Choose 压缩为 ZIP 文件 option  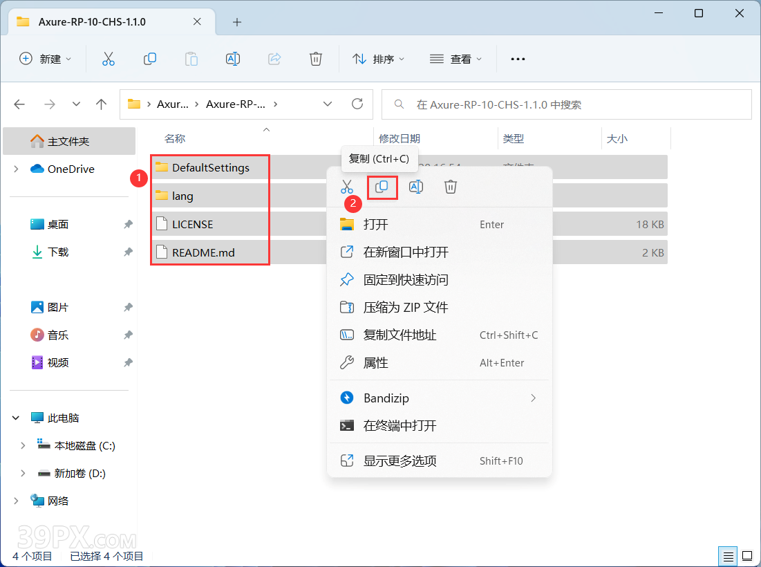click(x=440, y=307)
